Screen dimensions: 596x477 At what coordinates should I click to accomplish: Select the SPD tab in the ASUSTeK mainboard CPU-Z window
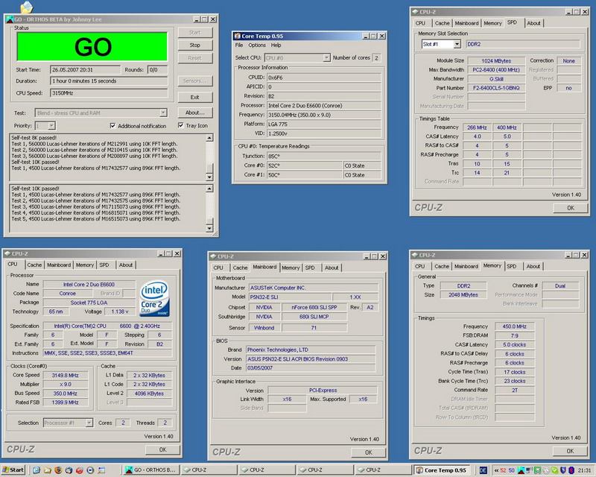coord(310,268)
